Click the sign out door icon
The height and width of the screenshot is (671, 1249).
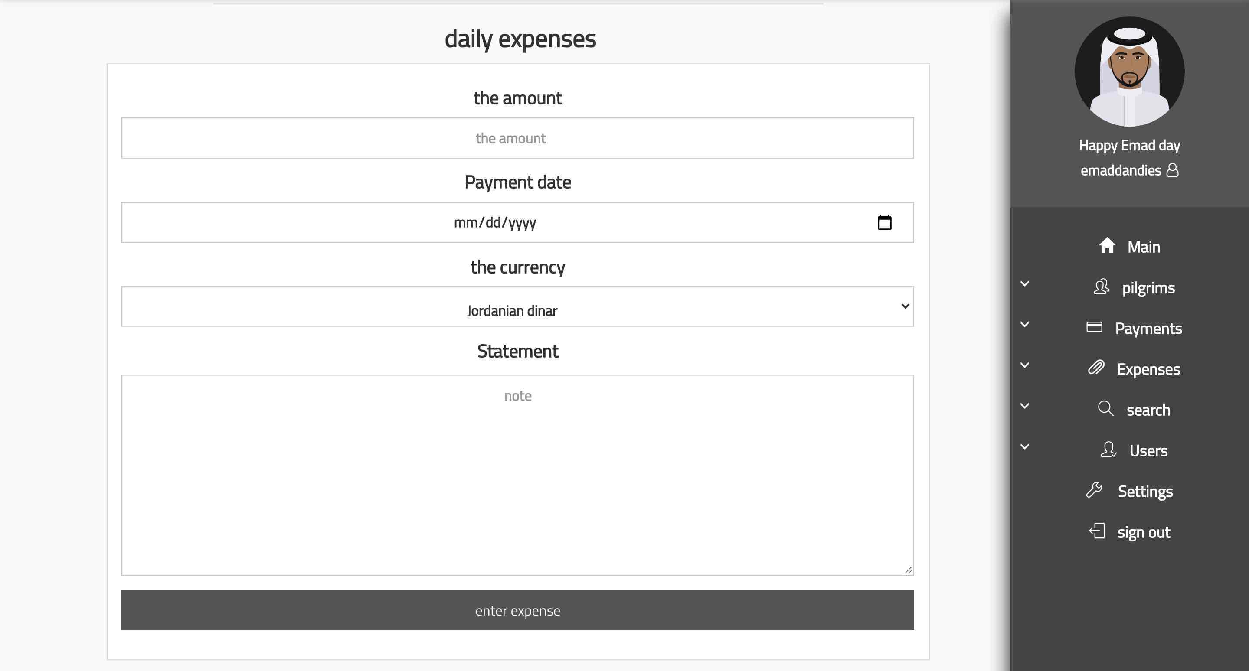1097,531
